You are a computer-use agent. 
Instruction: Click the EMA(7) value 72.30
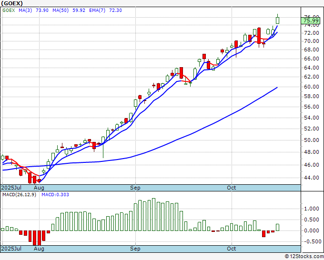coord(115,10)
